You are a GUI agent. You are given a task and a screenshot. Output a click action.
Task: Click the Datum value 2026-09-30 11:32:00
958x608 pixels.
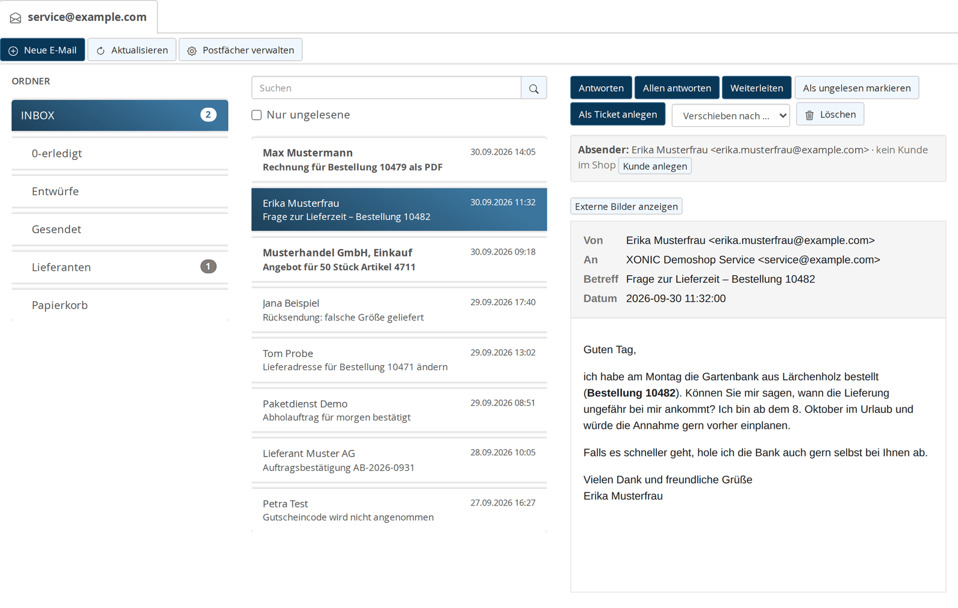675,298
